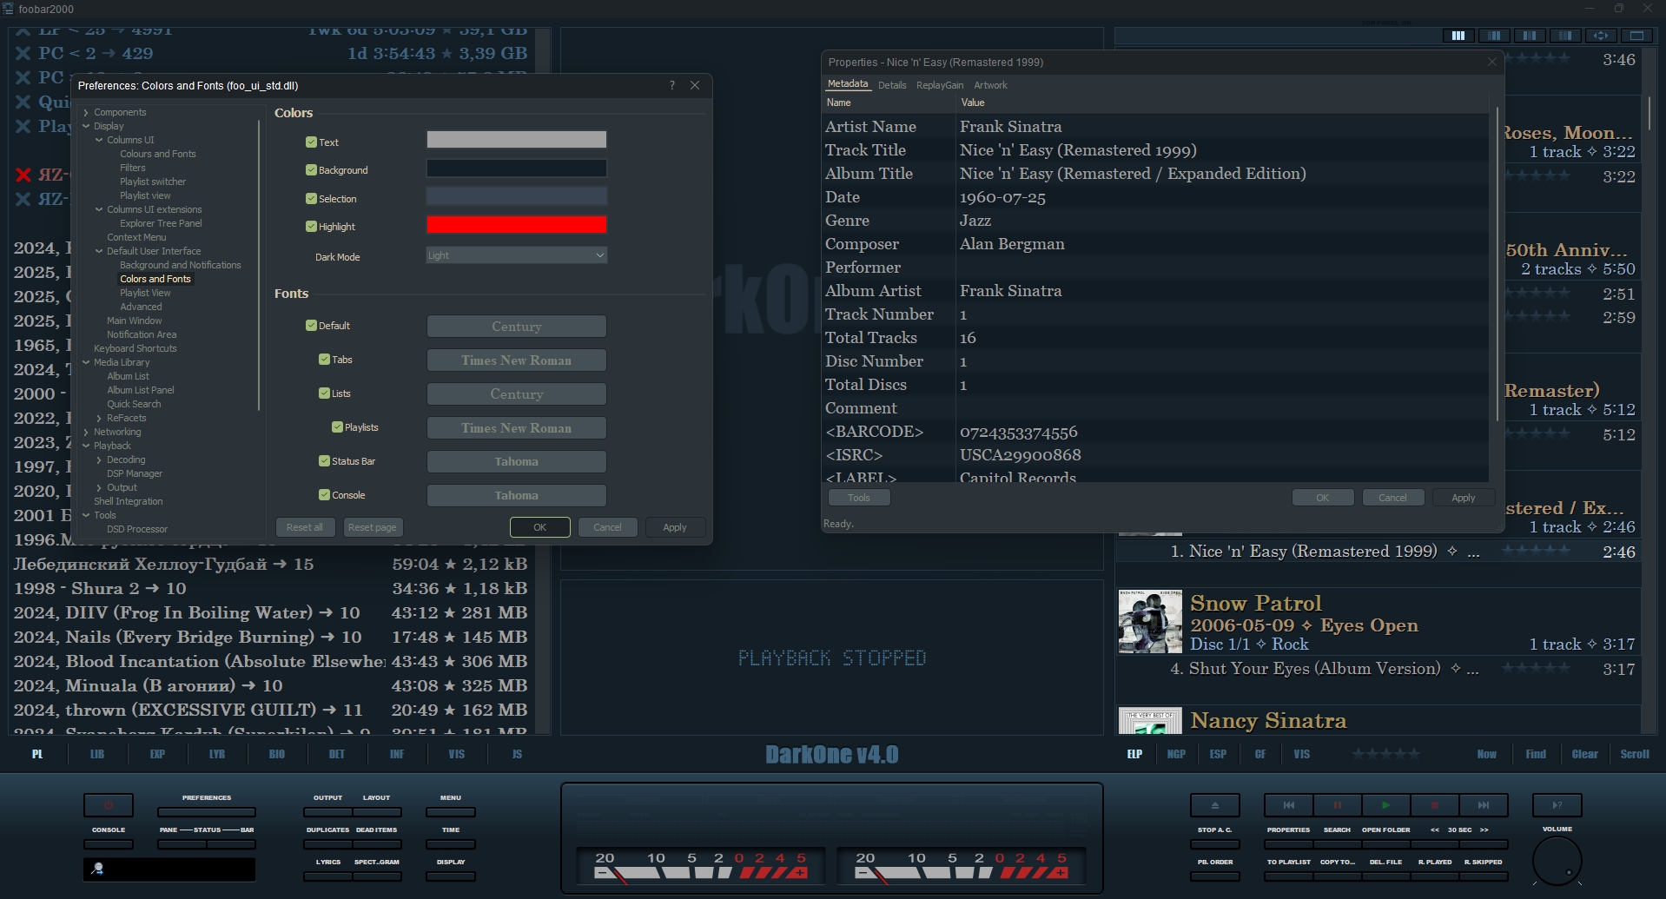Switch to the ReplayGain tab

click(x=939, y=85)
